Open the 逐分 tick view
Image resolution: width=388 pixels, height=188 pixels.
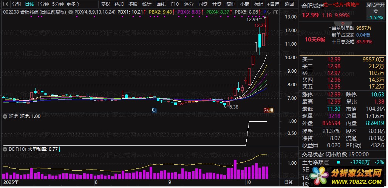click(x=189, y=4)
